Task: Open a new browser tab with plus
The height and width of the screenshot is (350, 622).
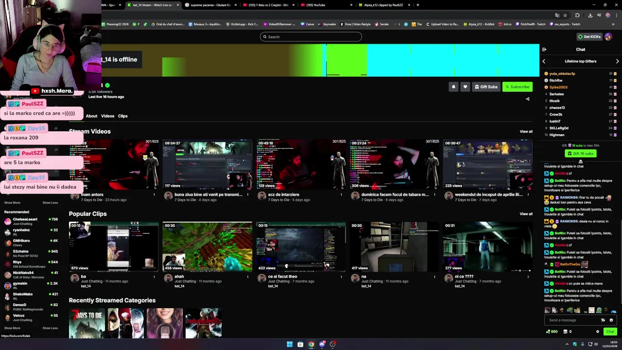Action: coord(418,5)
